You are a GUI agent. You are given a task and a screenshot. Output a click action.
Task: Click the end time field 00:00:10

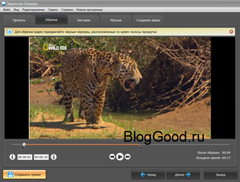click(41, 157)
